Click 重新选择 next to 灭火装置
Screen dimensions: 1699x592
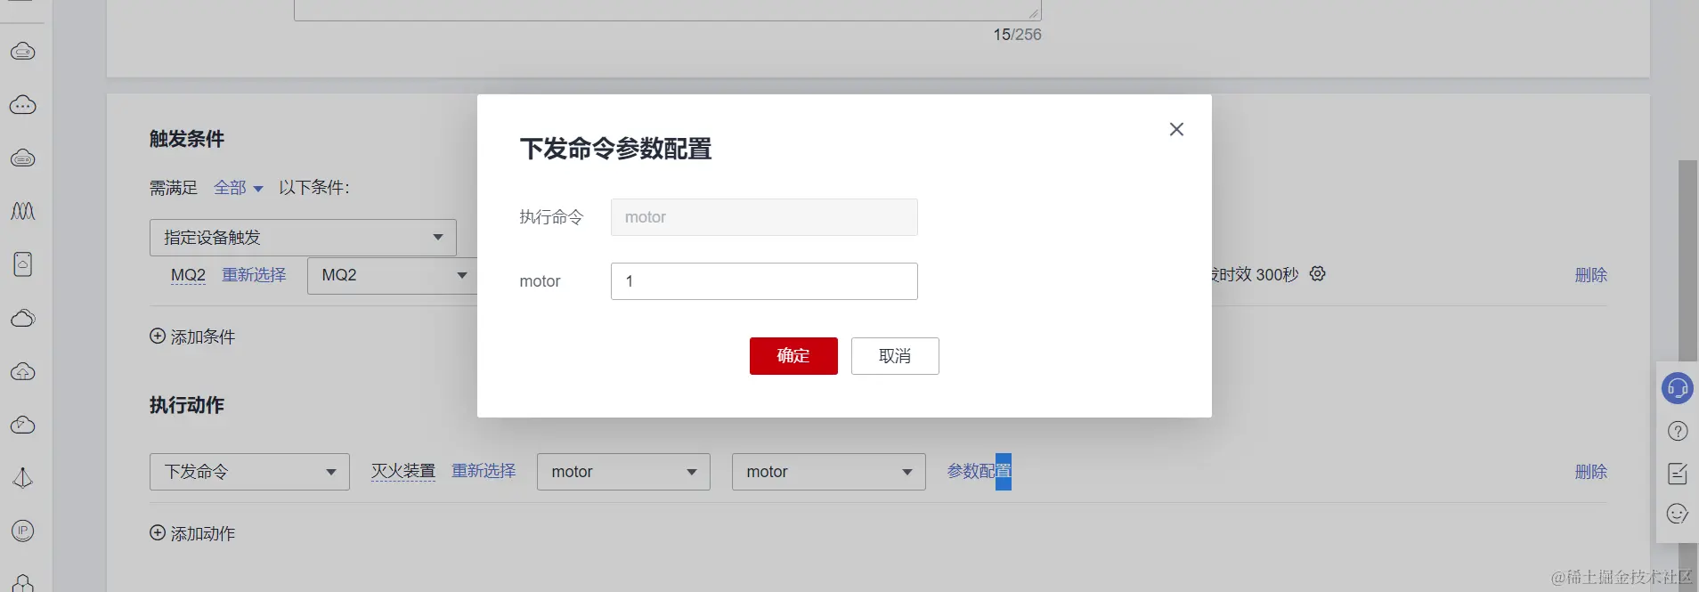click(484, 471)
